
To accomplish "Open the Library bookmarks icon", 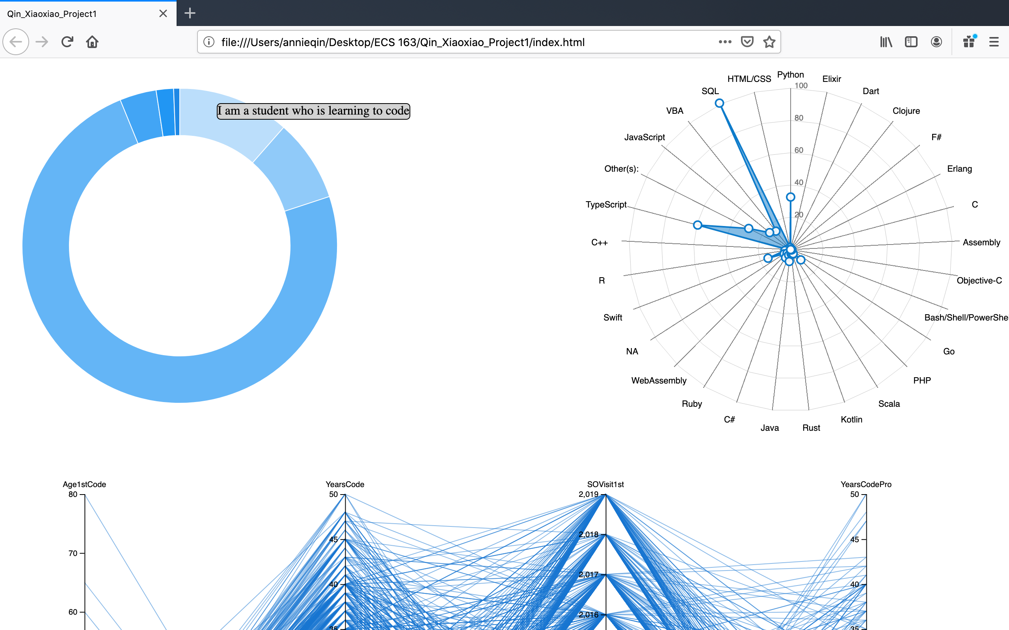I will (886, 42).
